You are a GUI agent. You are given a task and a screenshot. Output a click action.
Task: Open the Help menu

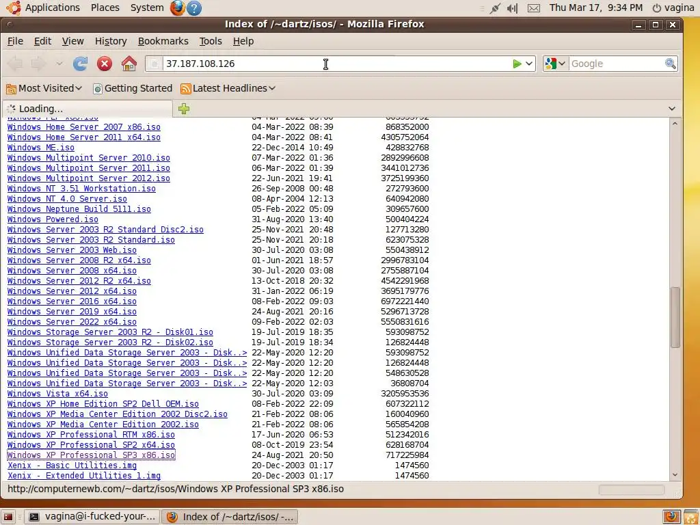pyautogui.click(x=243, y=41)
